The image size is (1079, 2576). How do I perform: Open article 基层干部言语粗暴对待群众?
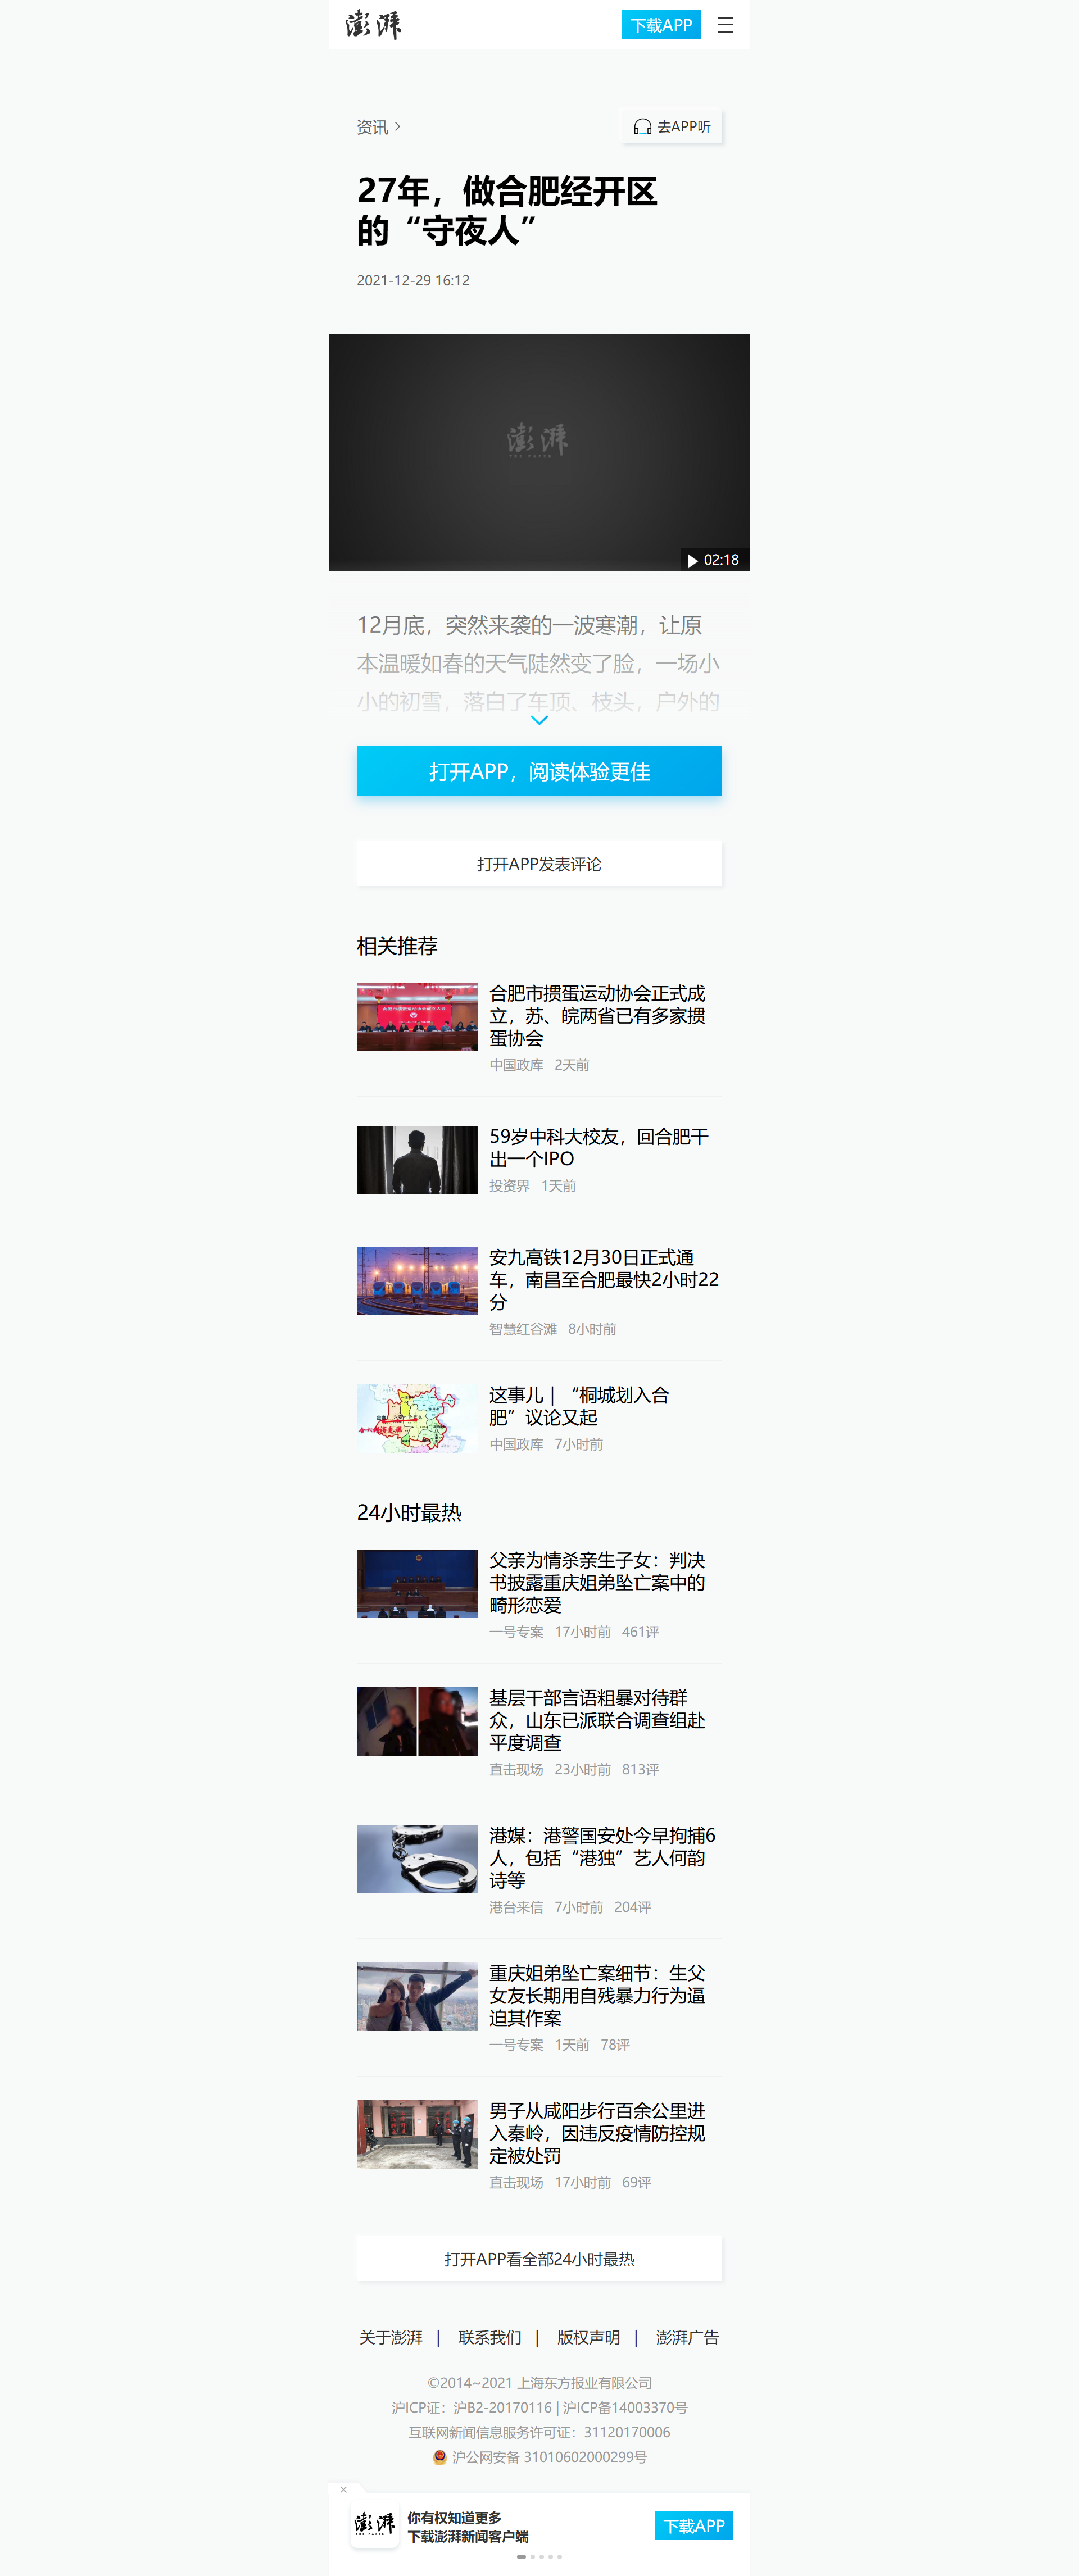(598, 1720)
